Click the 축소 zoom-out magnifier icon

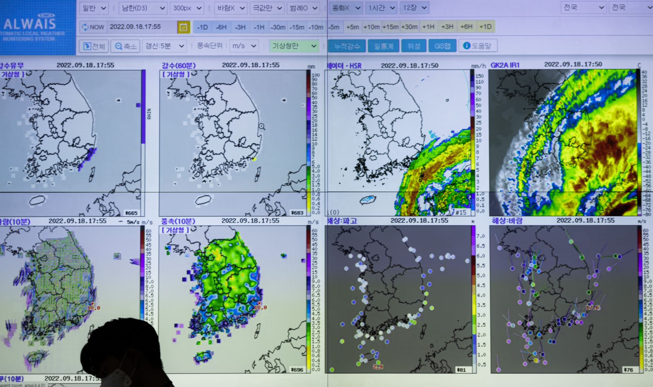coord(118,46)
